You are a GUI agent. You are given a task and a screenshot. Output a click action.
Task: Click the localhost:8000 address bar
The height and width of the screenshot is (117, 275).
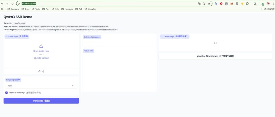tap(107, 4)
